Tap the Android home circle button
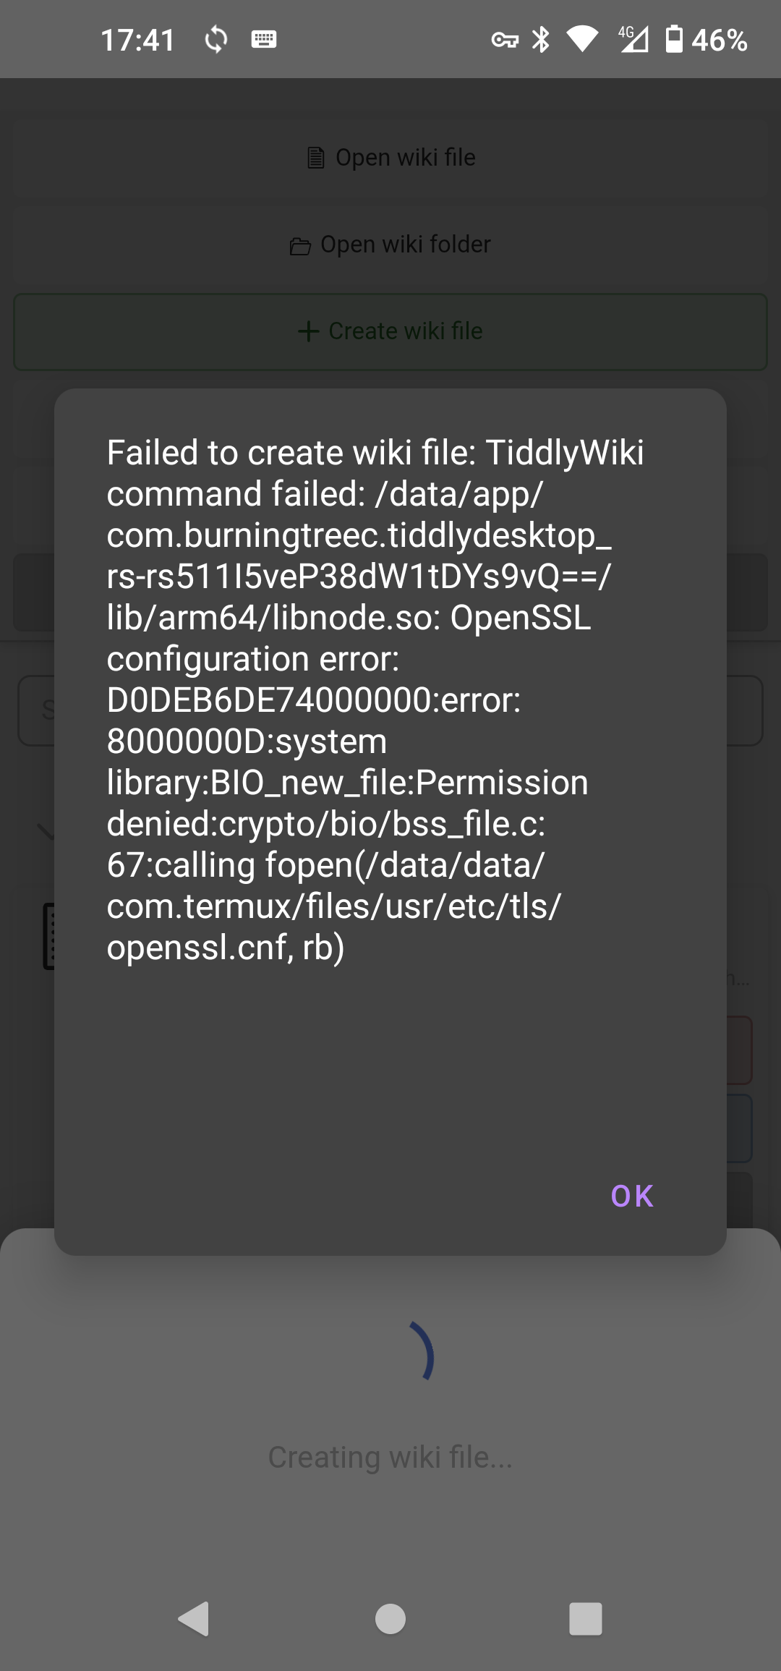 (x=390, y=1618)
